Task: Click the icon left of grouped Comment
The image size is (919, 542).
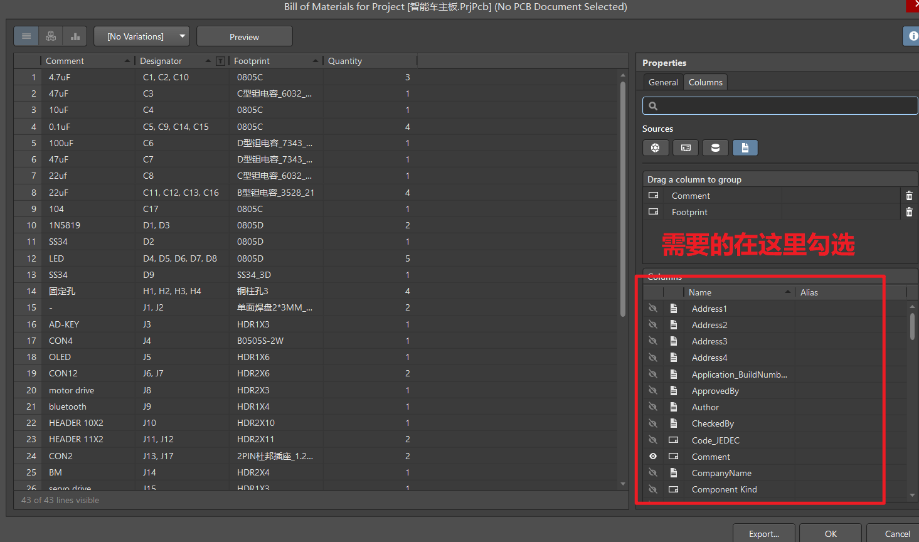Action: click(x=654, y=196)
